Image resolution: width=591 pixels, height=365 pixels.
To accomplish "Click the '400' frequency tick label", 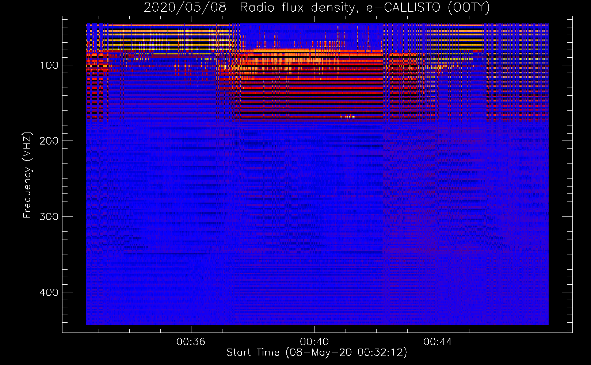I will tap(49, 292).
